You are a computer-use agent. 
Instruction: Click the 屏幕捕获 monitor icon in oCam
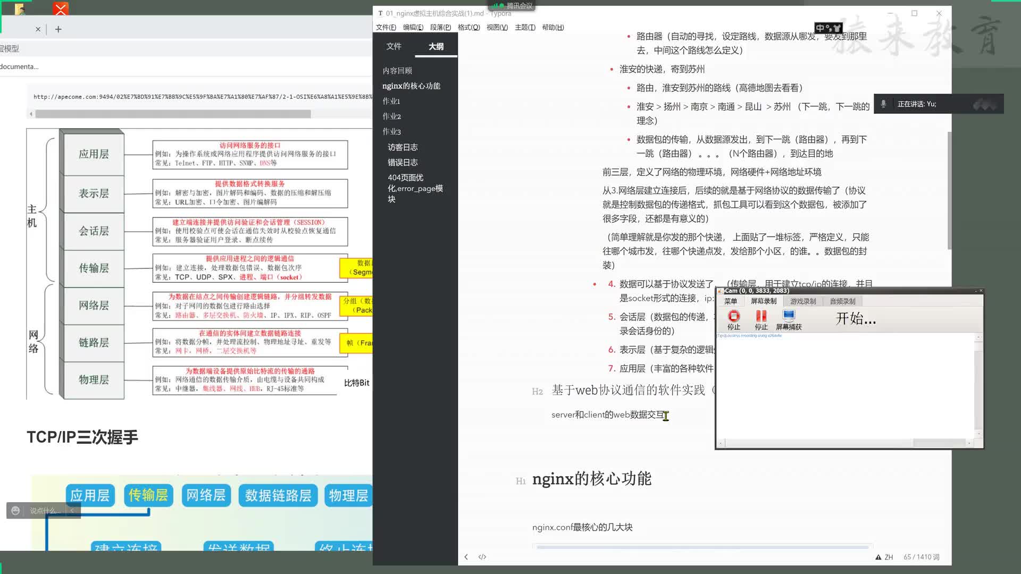click(789, 316)
